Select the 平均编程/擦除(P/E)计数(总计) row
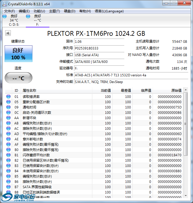Image resolution: width=193 pixels, height=203 pixels. 94,134
